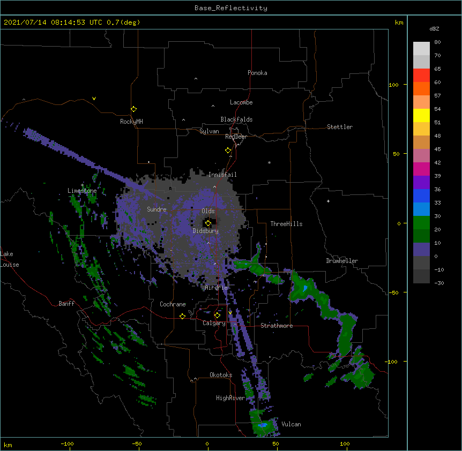Click the HighRiver label
This screenshot has height=451, width=462.
tap(230, 398)
